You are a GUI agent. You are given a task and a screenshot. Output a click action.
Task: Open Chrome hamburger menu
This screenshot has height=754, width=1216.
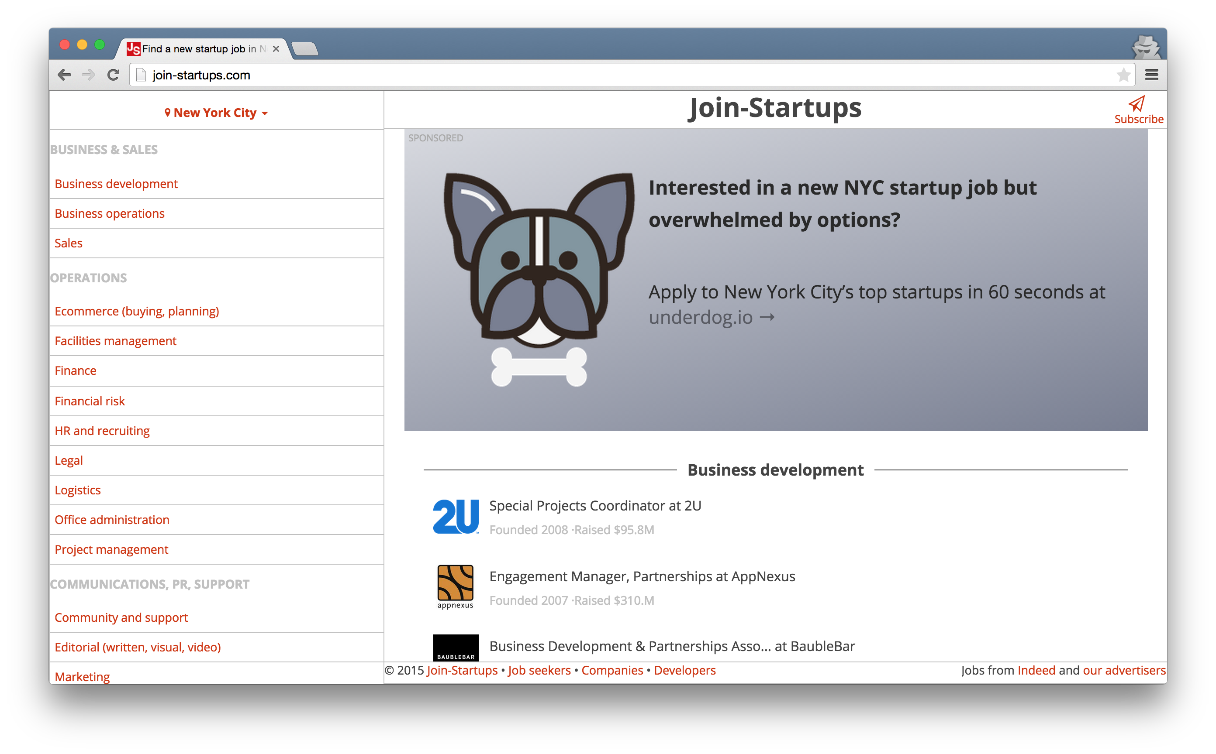click(1151, 75)
